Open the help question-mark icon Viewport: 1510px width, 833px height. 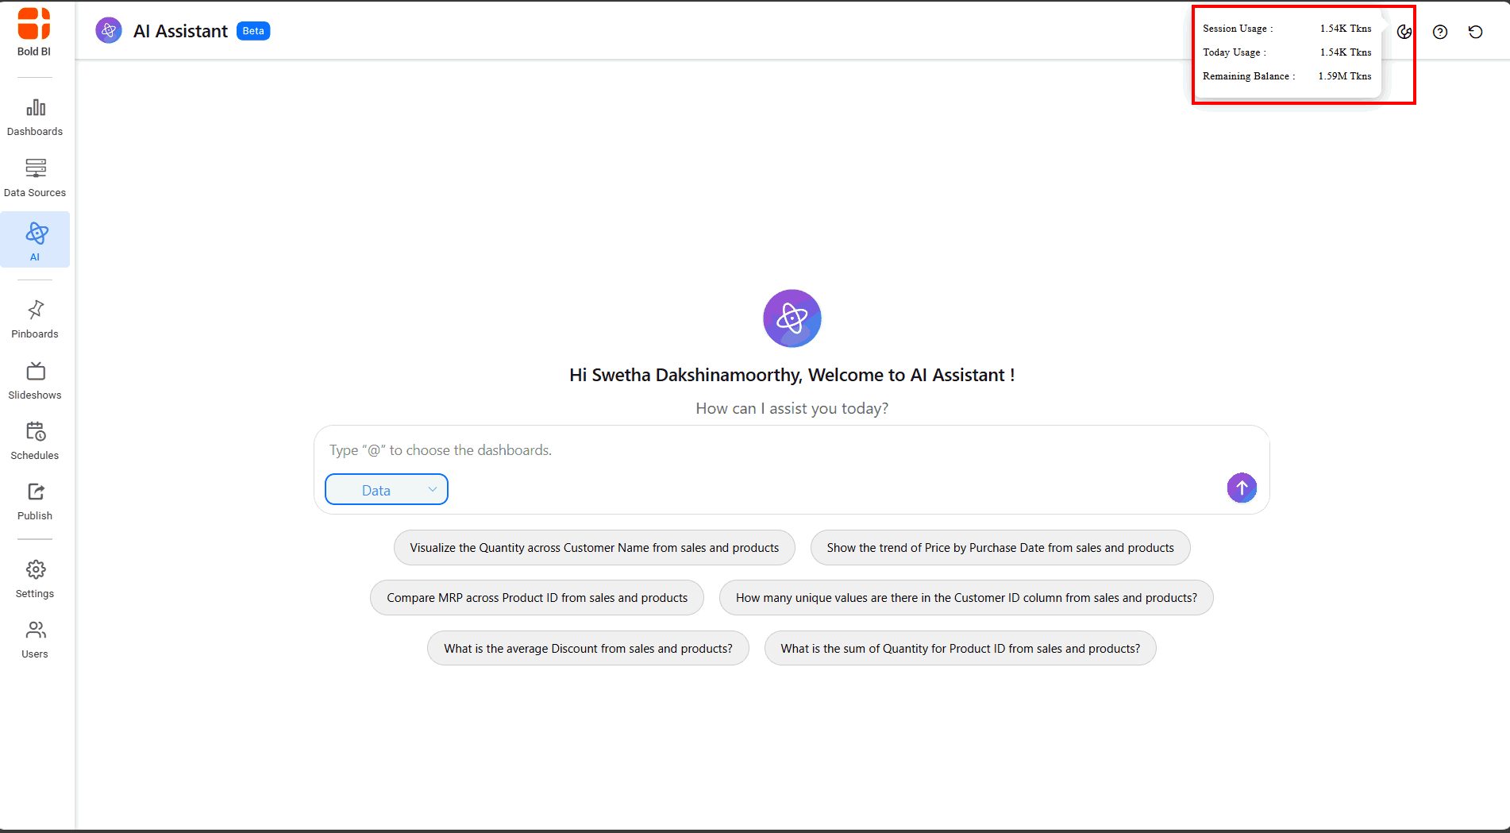click(1440, 32)
